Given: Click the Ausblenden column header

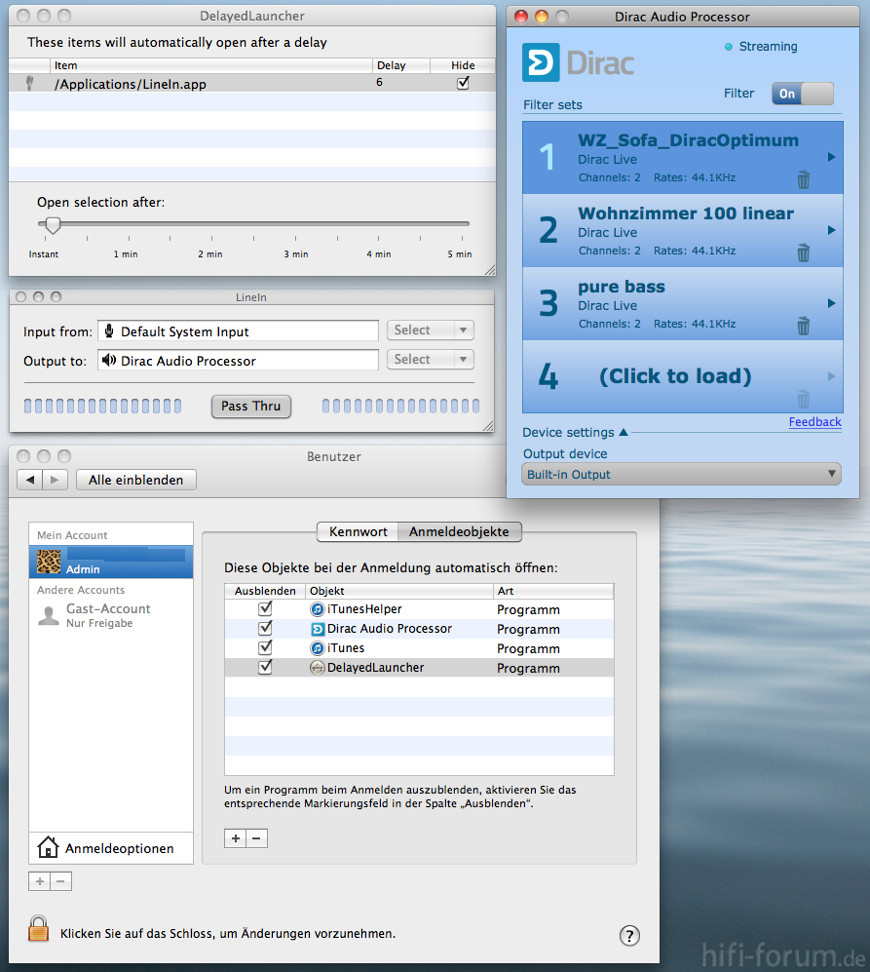Looking at the screenshot, I should (265, 591).
